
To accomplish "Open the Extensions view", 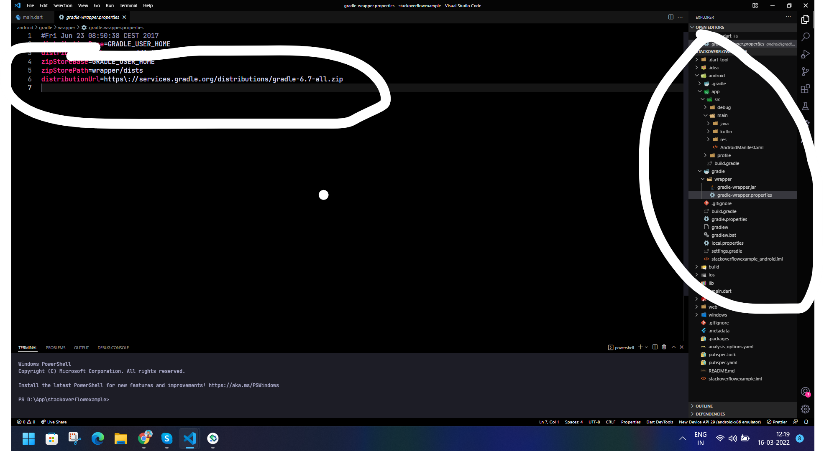I will click(x=805, y=89).
